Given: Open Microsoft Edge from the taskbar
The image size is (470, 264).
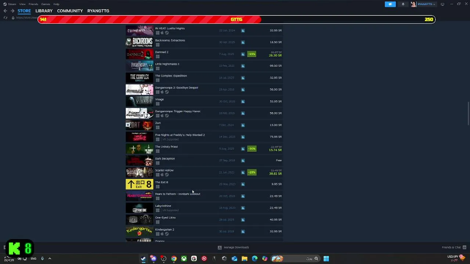Looking at the screenshot, I should point(254,258).
